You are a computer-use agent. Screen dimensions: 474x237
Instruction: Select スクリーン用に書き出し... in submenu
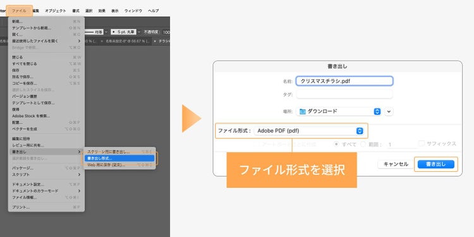click(x=119, y=152)
